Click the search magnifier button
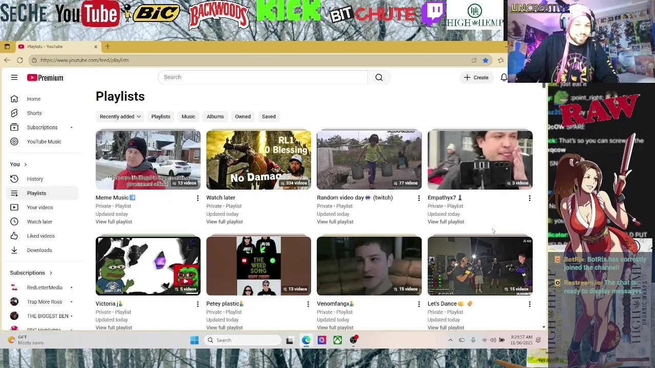Image resolution: width=655 pixels, height=368 pixels. pos(379,77)
